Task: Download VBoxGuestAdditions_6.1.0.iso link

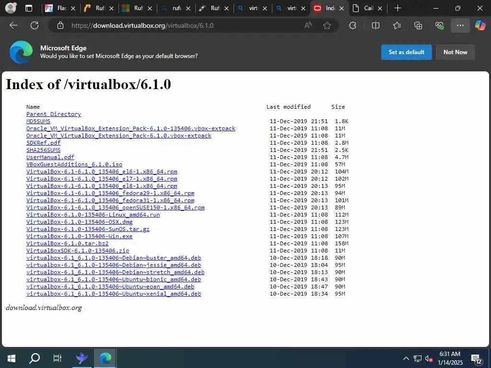Action: tap(74, 164)
